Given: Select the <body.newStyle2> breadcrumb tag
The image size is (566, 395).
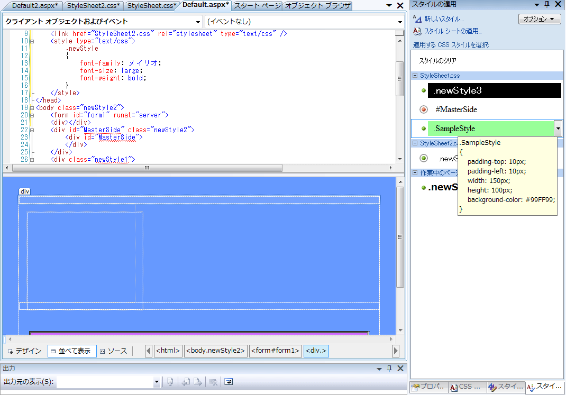Looking at the screenshot, I should pyautogui.click(x=215, y=351).
